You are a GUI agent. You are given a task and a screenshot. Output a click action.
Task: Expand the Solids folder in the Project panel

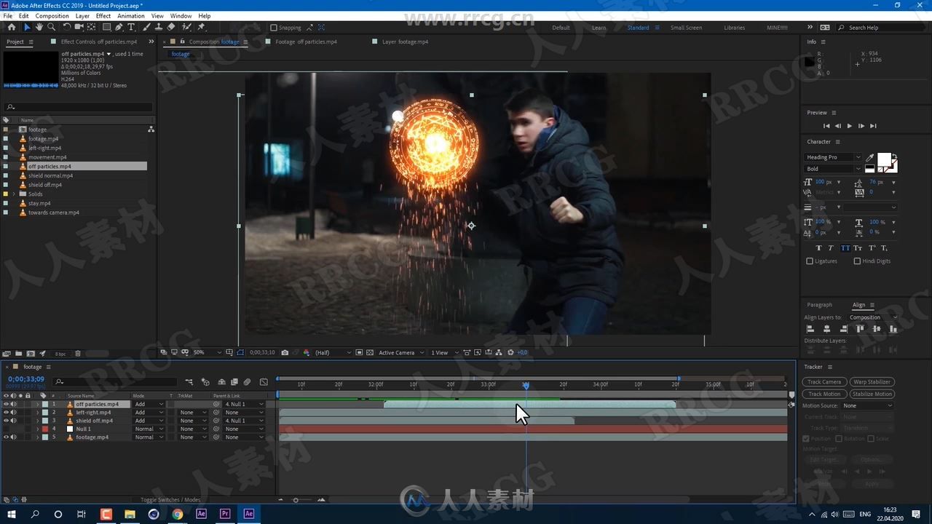[14, 194]
